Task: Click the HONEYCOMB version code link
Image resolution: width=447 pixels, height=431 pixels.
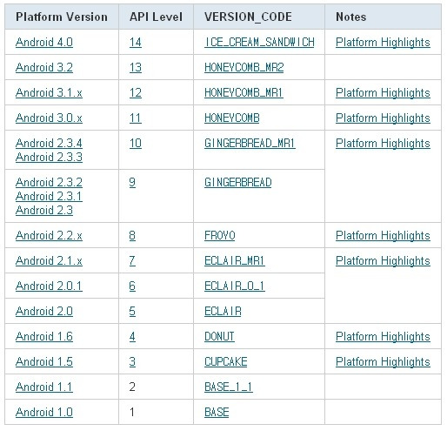Action: pos(232,118)
